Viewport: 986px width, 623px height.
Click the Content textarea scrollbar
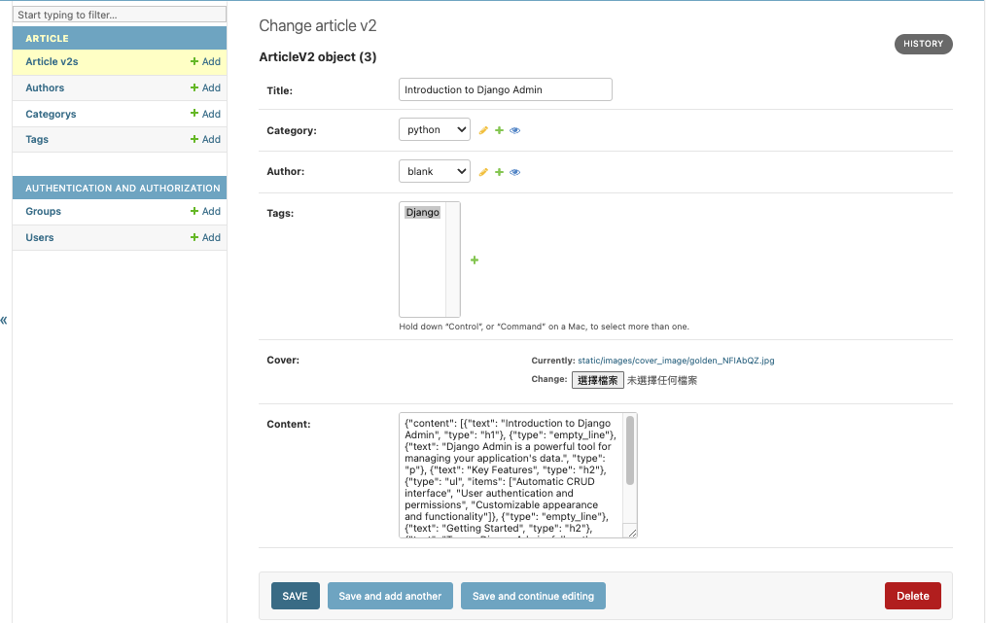[630, 450]
